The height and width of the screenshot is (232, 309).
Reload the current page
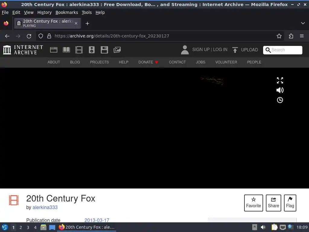point(29,36)
